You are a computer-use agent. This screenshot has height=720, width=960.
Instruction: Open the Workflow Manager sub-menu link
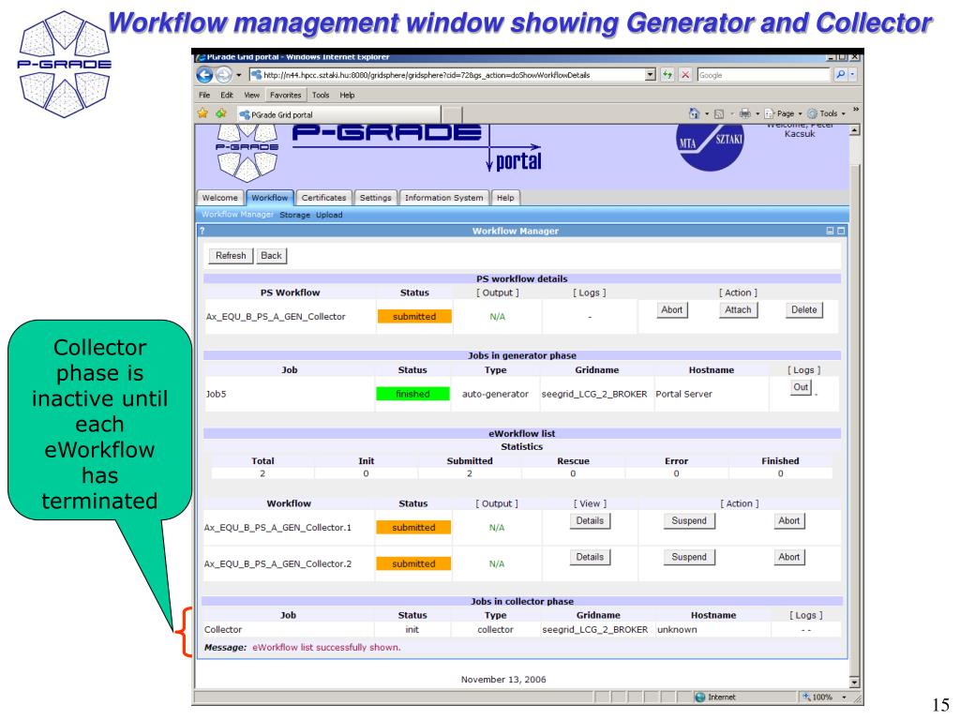point(237,215)
